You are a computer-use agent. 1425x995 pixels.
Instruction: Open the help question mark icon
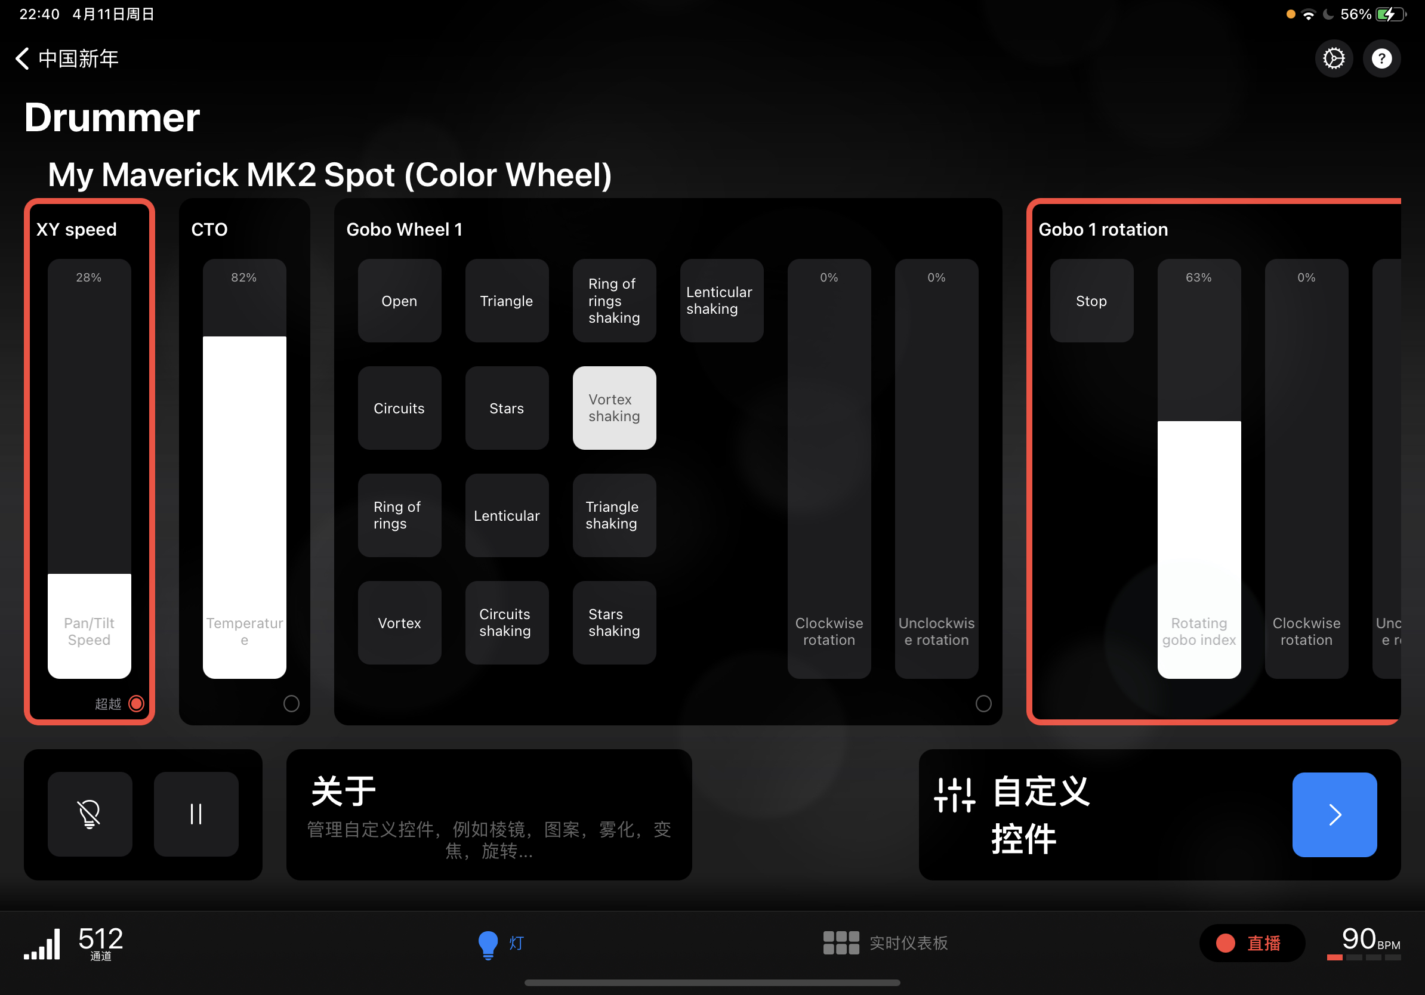click(x=1381, y=58)
